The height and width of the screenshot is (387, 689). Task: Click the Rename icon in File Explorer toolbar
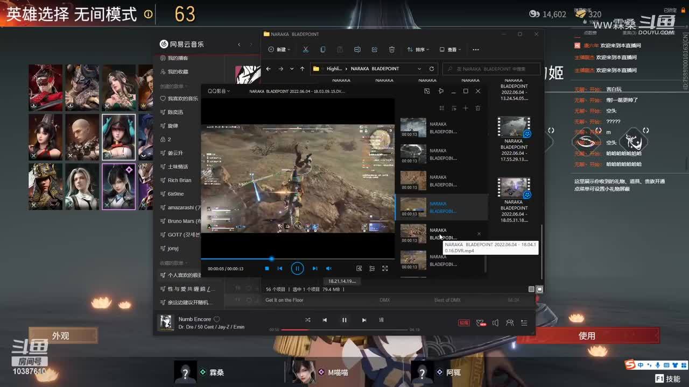(357, 49)
